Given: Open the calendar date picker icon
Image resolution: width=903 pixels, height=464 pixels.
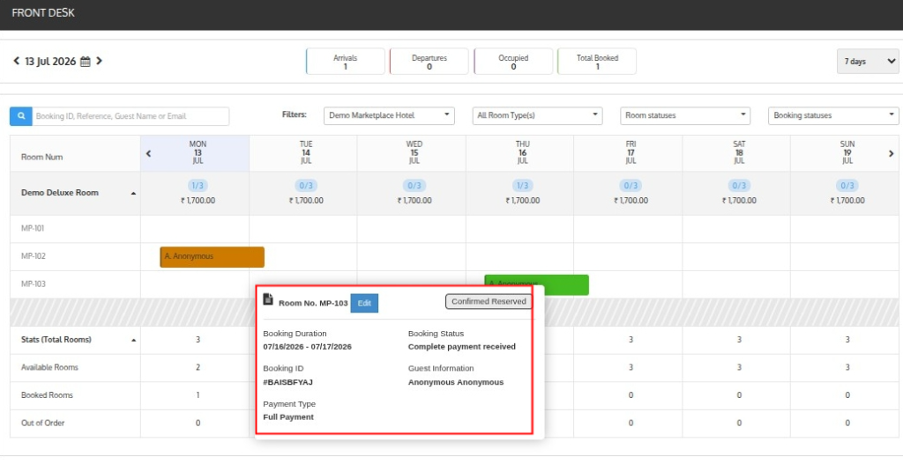Looking at the screenshot, I should point(86,62).
